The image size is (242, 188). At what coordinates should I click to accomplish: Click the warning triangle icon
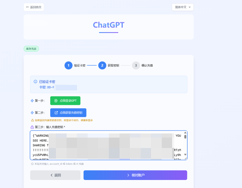[x=32, y=120]
